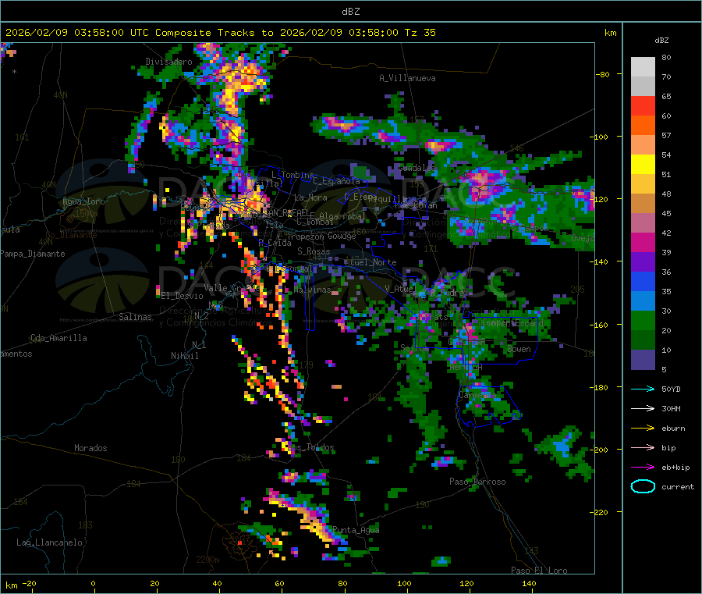
Task: Pick the light blue 30-35 dBZ swatch
Action: [643, 301]
